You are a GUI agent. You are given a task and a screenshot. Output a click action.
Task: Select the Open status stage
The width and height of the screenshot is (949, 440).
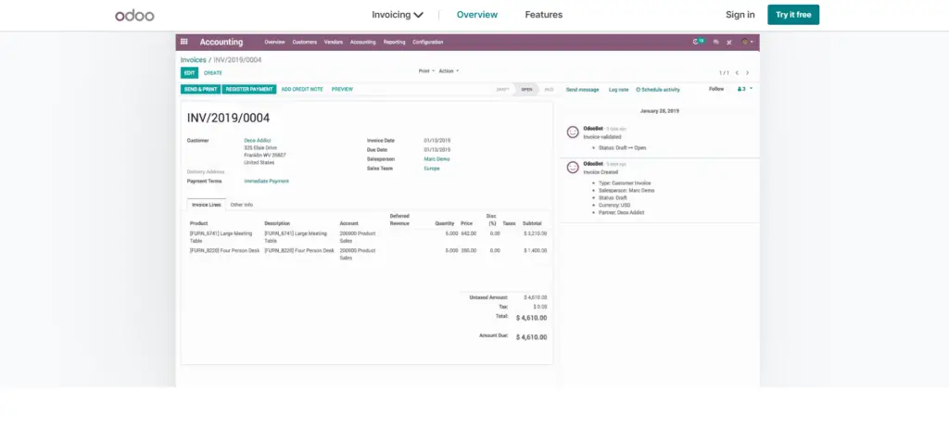pyautogui.click(x=527, y=90)
